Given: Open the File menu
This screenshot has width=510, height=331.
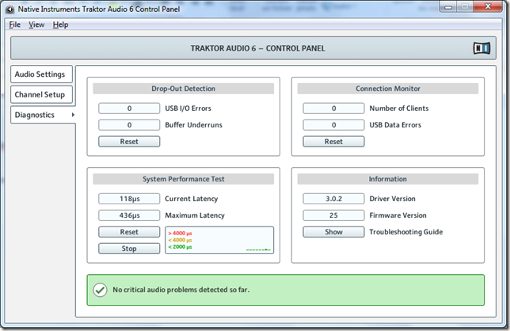Looking at the screenshot, I should pyautogui.click(x=15, y=25).
